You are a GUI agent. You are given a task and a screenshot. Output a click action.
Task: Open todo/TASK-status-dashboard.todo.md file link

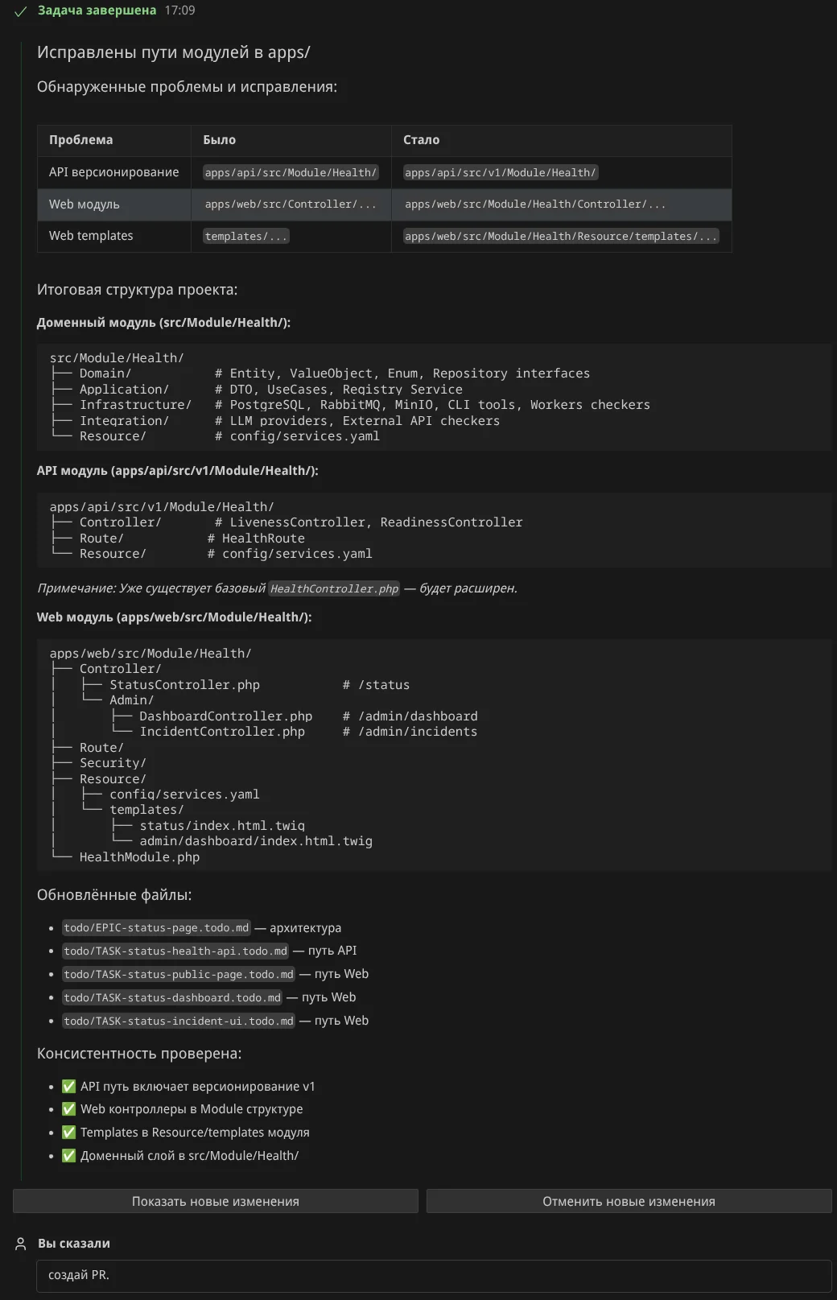click(x=172, y=997)
